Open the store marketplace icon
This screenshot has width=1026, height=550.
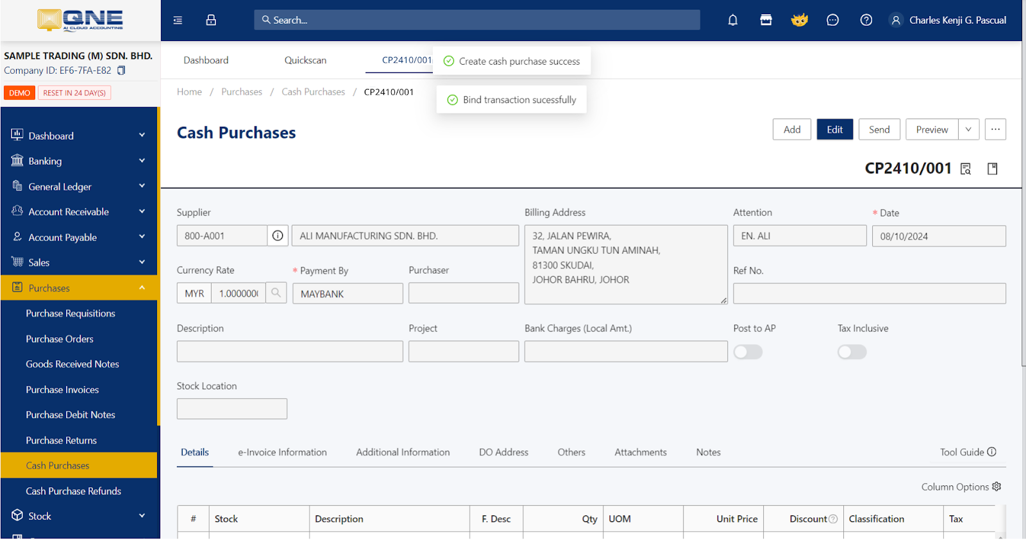766,21
